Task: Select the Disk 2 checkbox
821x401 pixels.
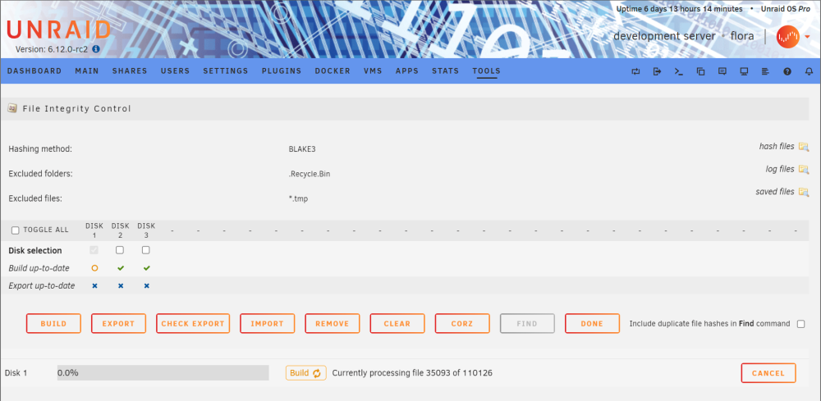Action: 120,250
